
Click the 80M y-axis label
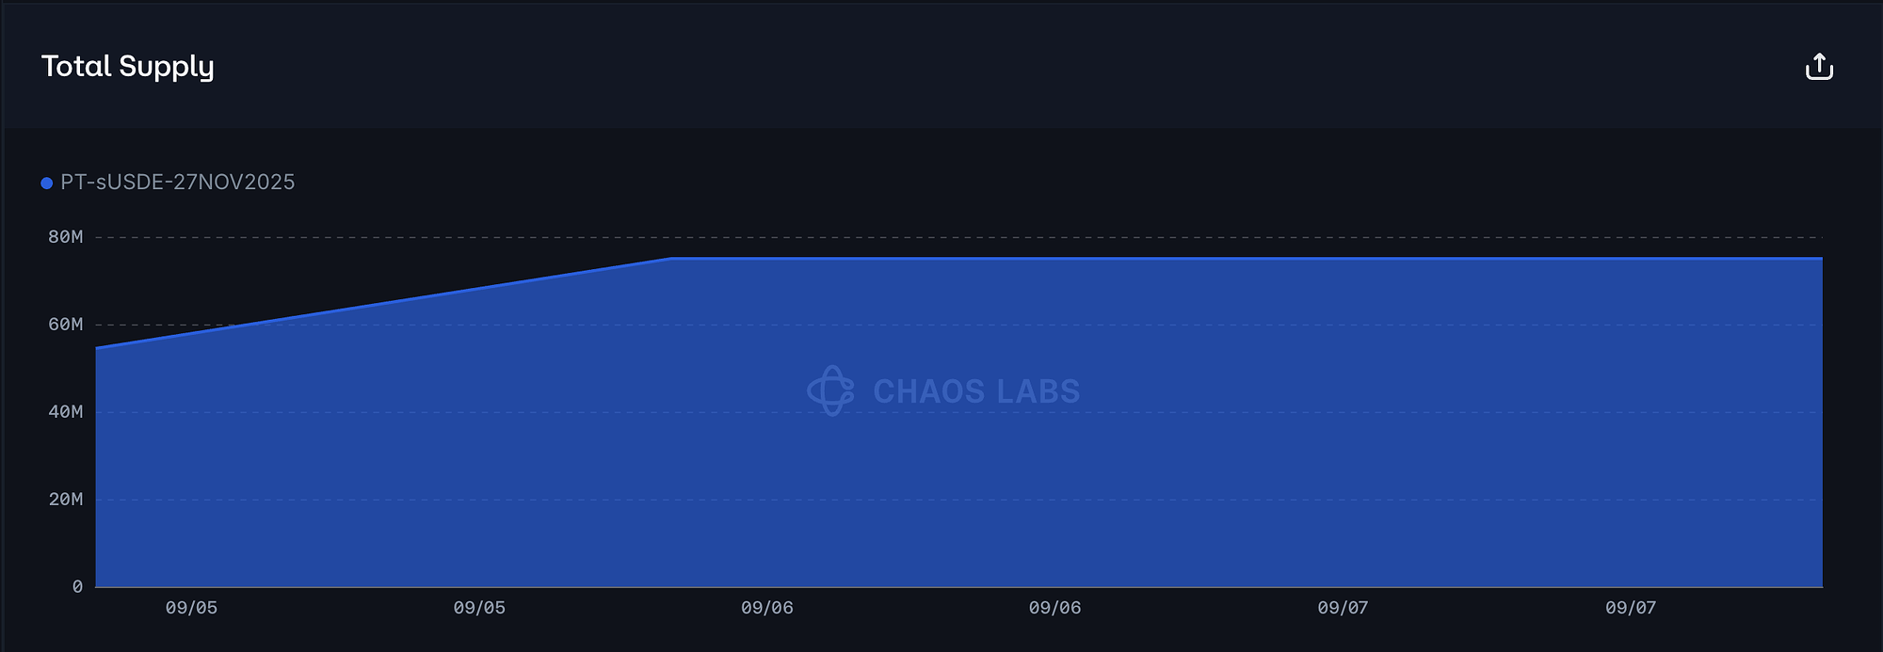tap(66, 237)
